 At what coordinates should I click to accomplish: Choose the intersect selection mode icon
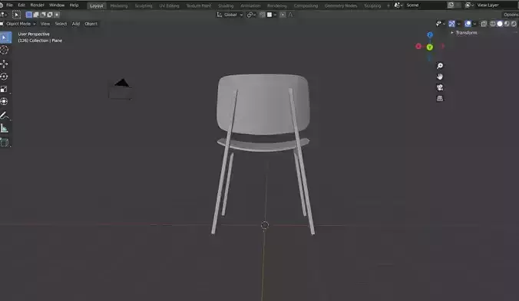pos(57,15)
